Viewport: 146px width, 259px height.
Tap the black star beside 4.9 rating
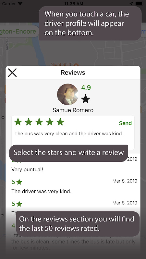coord(86,99)
